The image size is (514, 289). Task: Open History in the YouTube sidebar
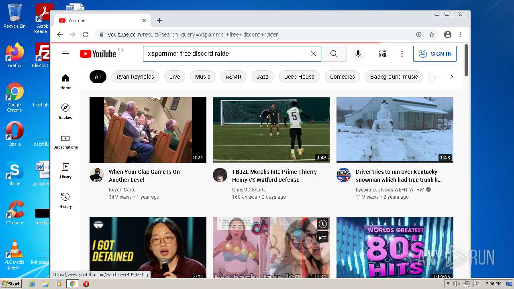click(x=65, y=200)
